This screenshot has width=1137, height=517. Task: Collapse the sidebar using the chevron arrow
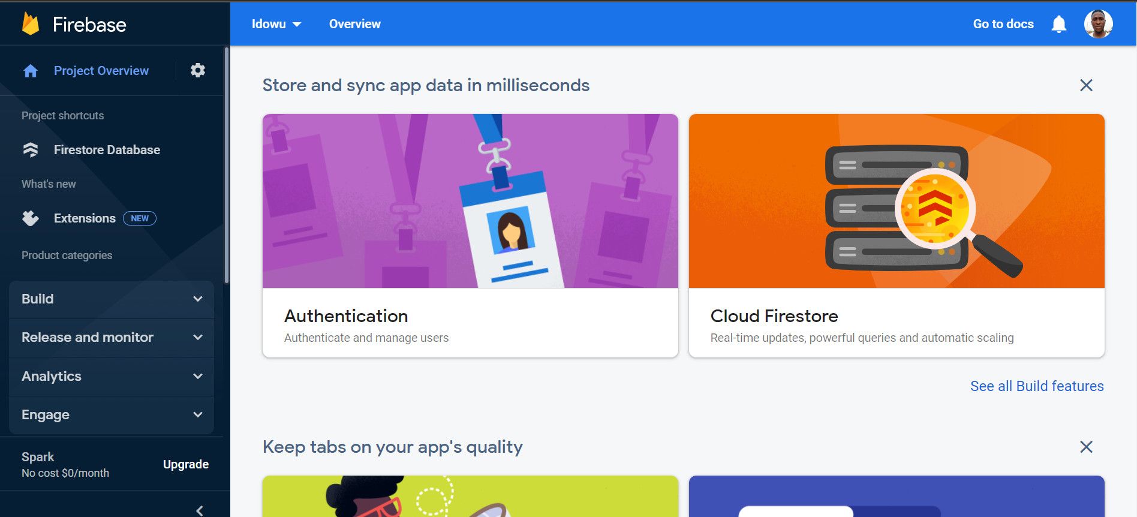198,509
